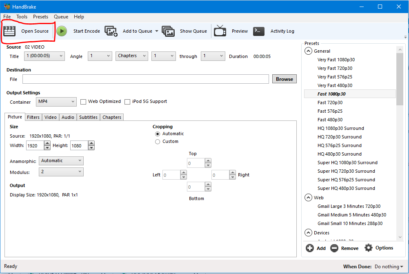This screenshot has width=409, height=274.
Task: Click the Preview label
Action: (240, 31)
